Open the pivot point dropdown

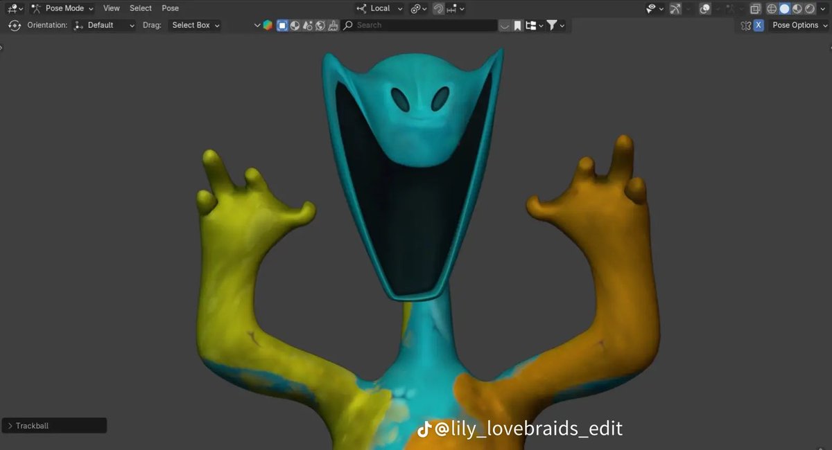pyautogui.click(x=418, y=8)
